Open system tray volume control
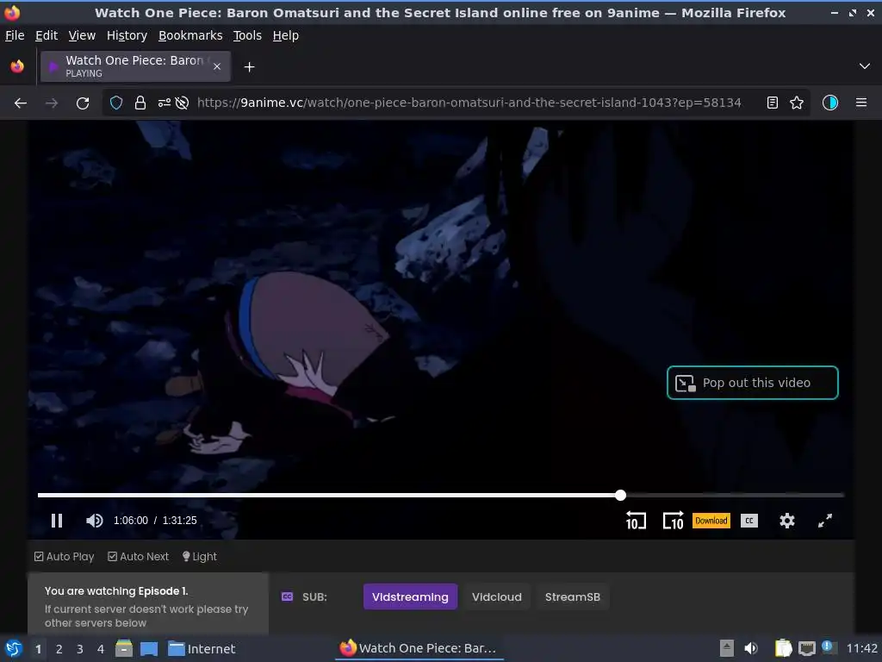Viewport: 882px width, 662px height. tap(751, 648)
